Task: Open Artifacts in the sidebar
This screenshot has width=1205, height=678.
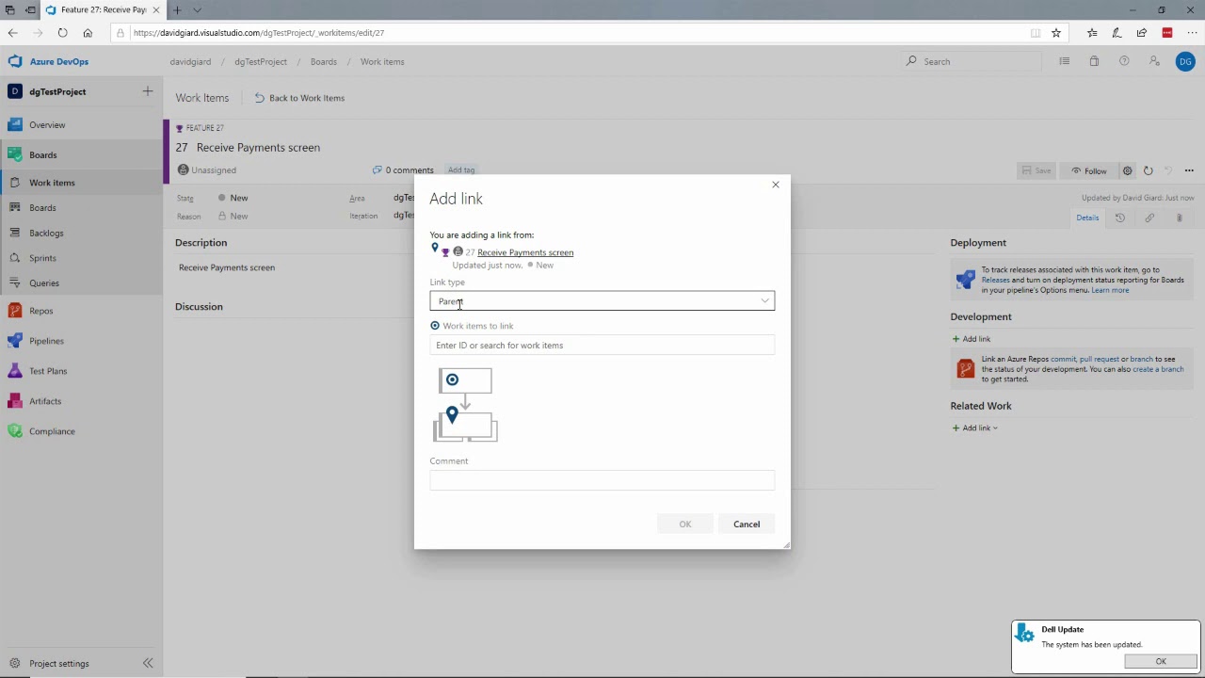Action: [45, 401]
